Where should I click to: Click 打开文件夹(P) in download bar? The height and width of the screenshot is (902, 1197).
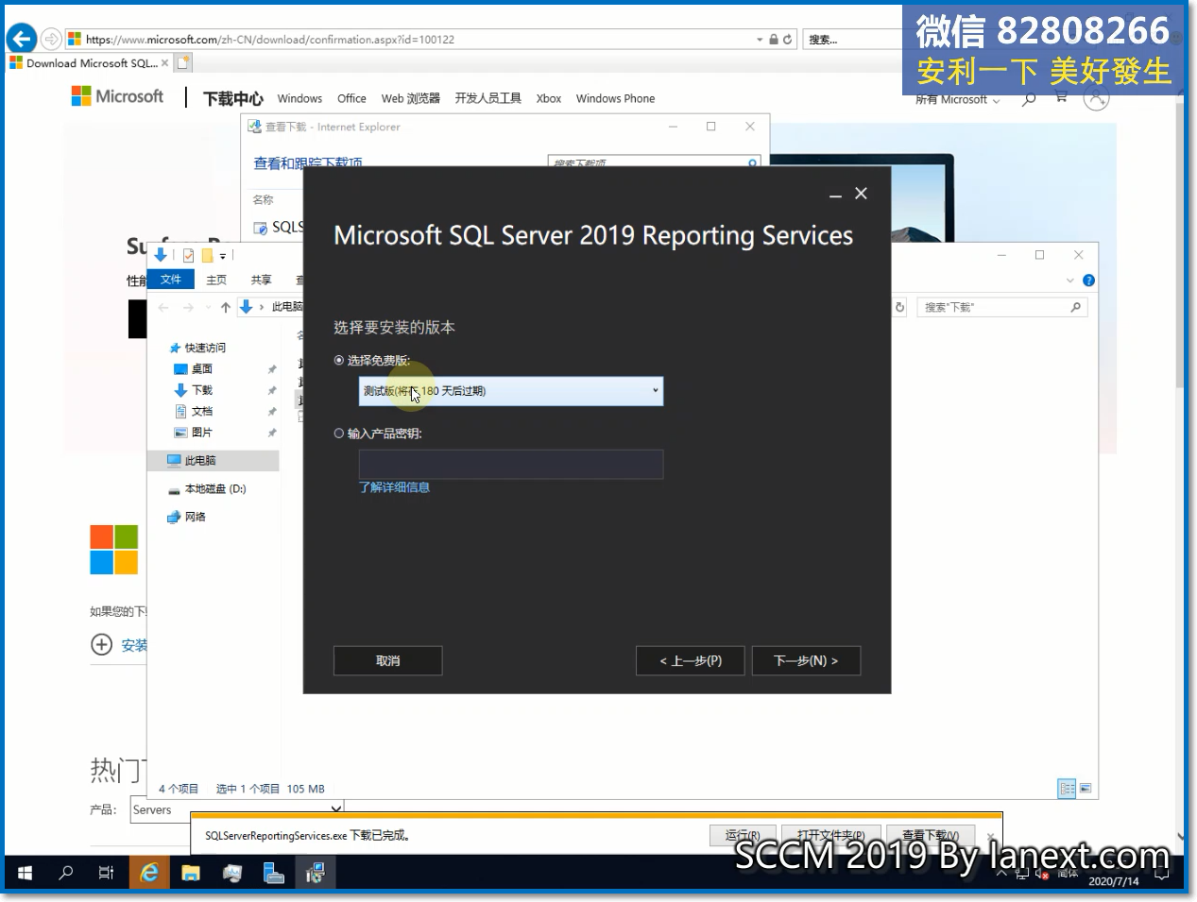[830, 835]
